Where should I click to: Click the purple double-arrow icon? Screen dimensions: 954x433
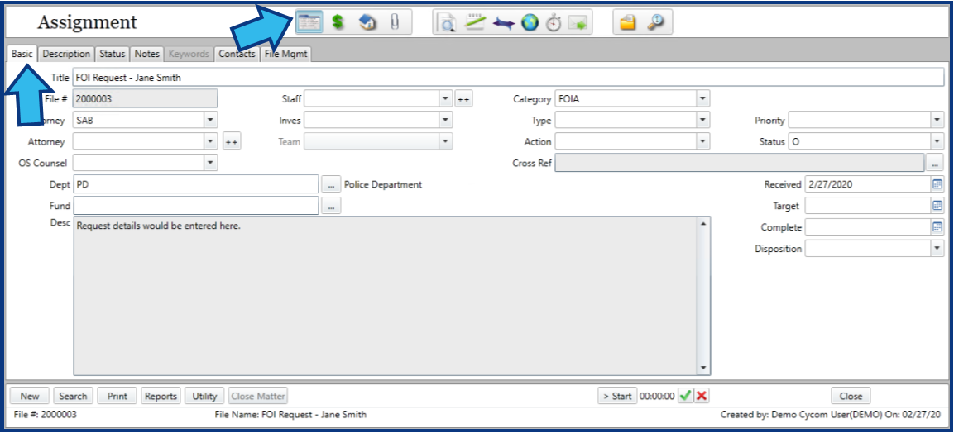[504, 24]
